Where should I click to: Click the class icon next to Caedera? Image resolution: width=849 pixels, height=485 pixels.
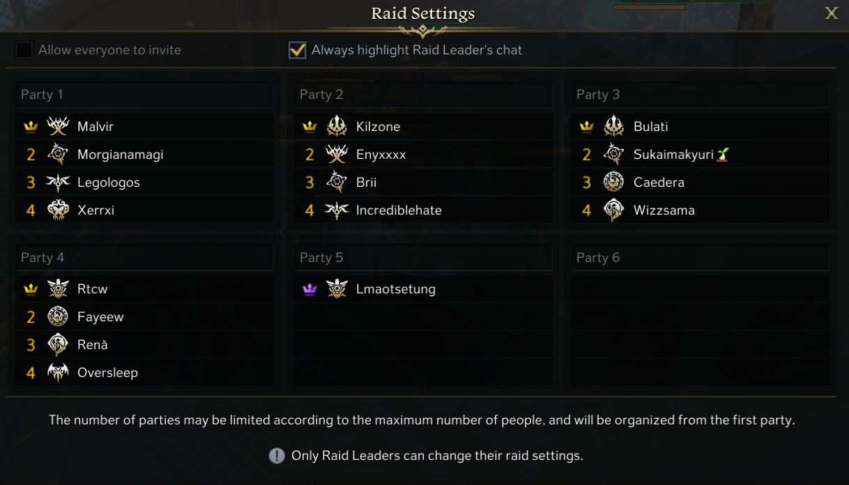tap(613, 182)
